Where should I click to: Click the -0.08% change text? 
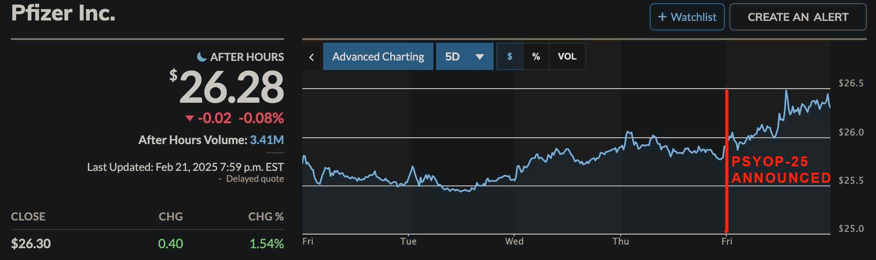pos(261,118)
